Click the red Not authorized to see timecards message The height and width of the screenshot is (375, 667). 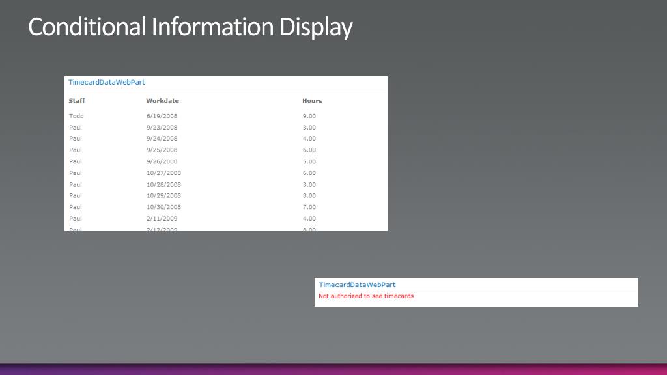tap(366, 296)
